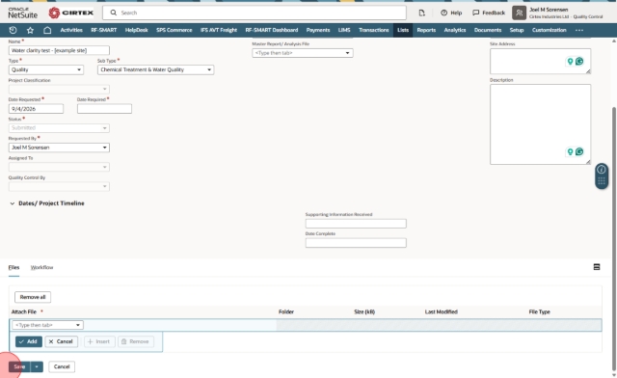Open the RF-SMART menu
Viewport: 617px width, 378px height.
[104, 30]
